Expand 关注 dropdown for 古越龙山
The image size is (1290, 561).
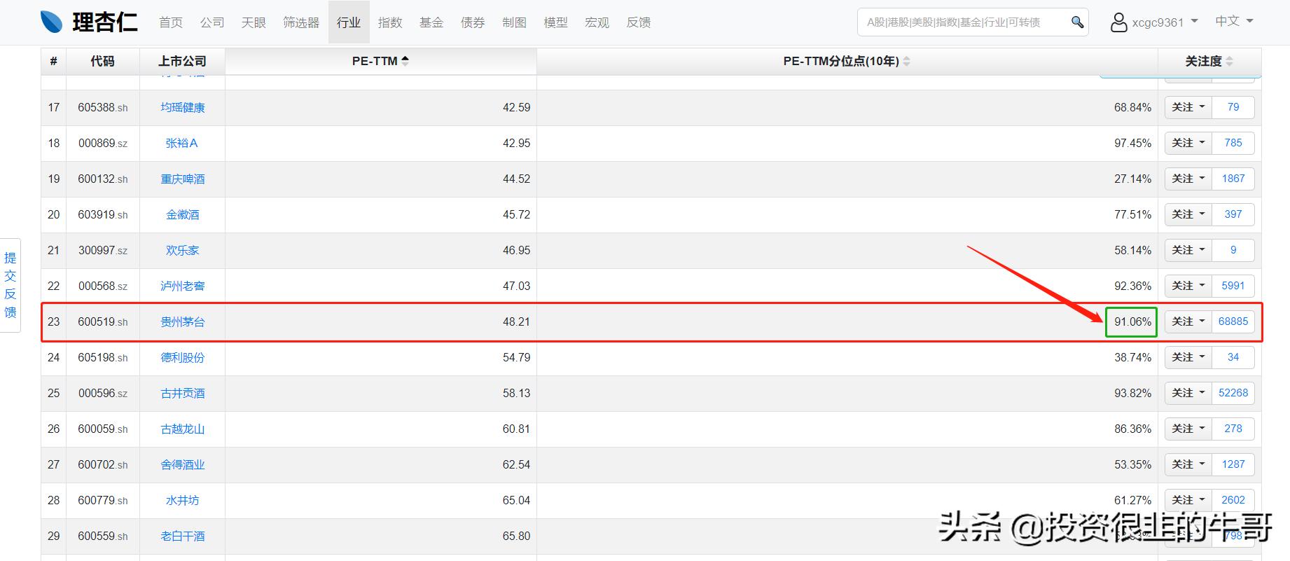(x=1188, y=429)
